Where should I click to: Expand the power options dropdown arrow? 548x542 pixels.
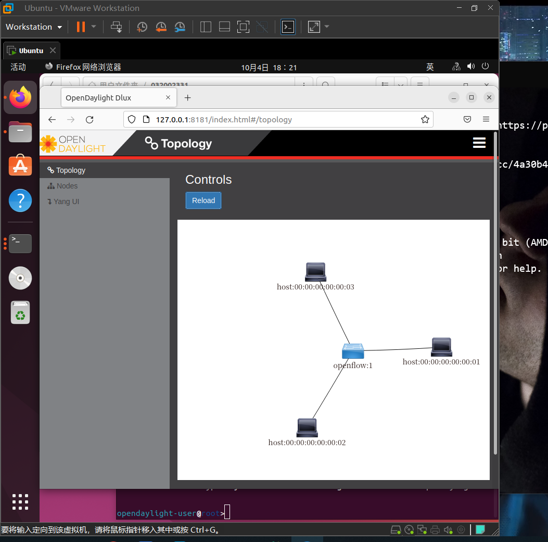[94, 27]
